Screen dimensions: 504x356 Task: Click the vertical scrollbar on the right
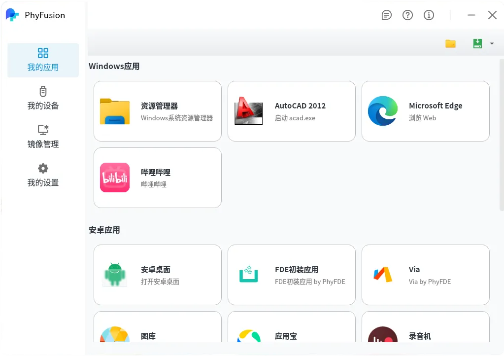click(x=502, y=135)
